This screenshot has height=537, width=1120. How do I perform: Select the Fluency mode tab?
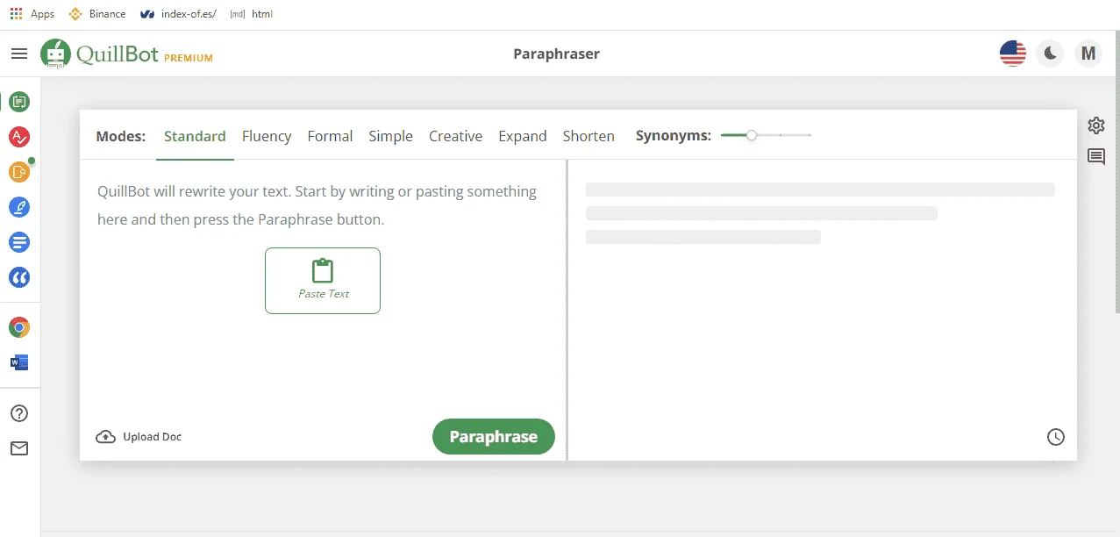267,136
